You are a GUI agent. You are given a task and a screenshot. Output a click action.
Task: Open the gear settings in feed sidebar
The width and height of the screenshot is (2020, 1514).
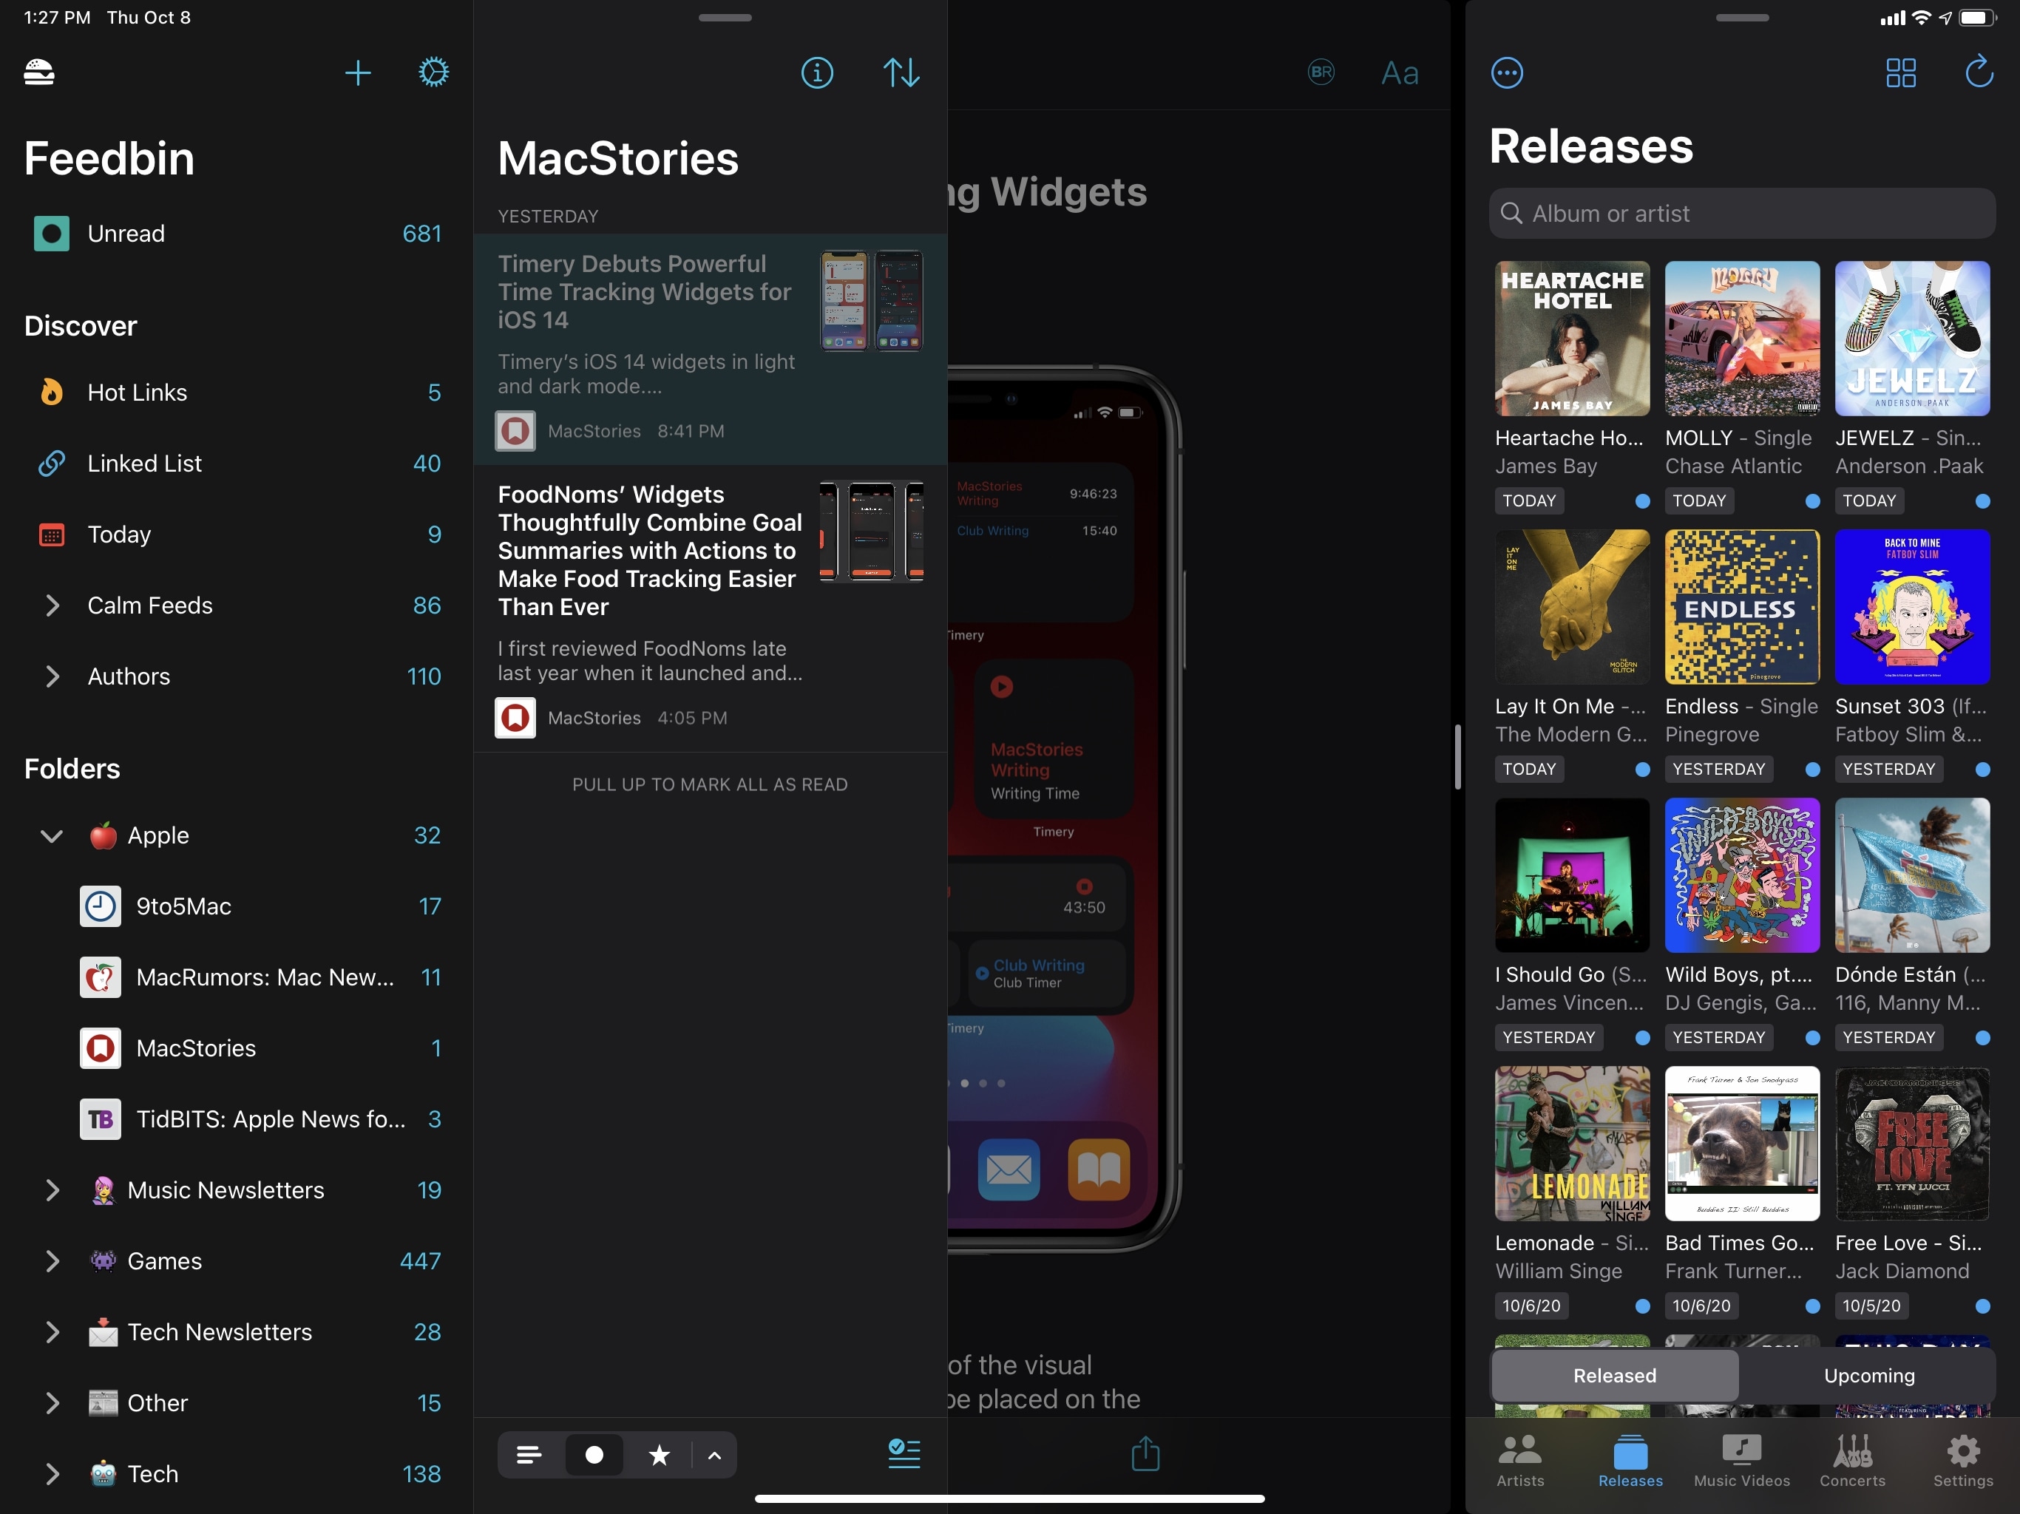pos(434,72)
